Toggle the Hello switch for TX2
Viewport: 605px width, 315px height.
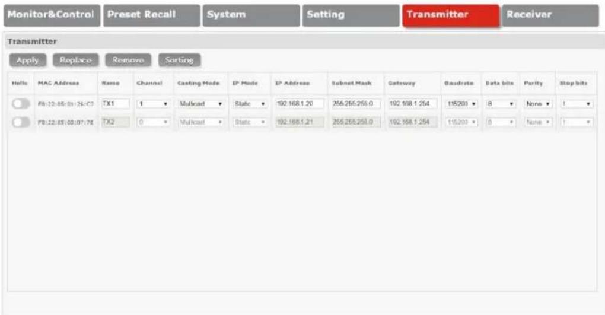[x=21, y=122]
